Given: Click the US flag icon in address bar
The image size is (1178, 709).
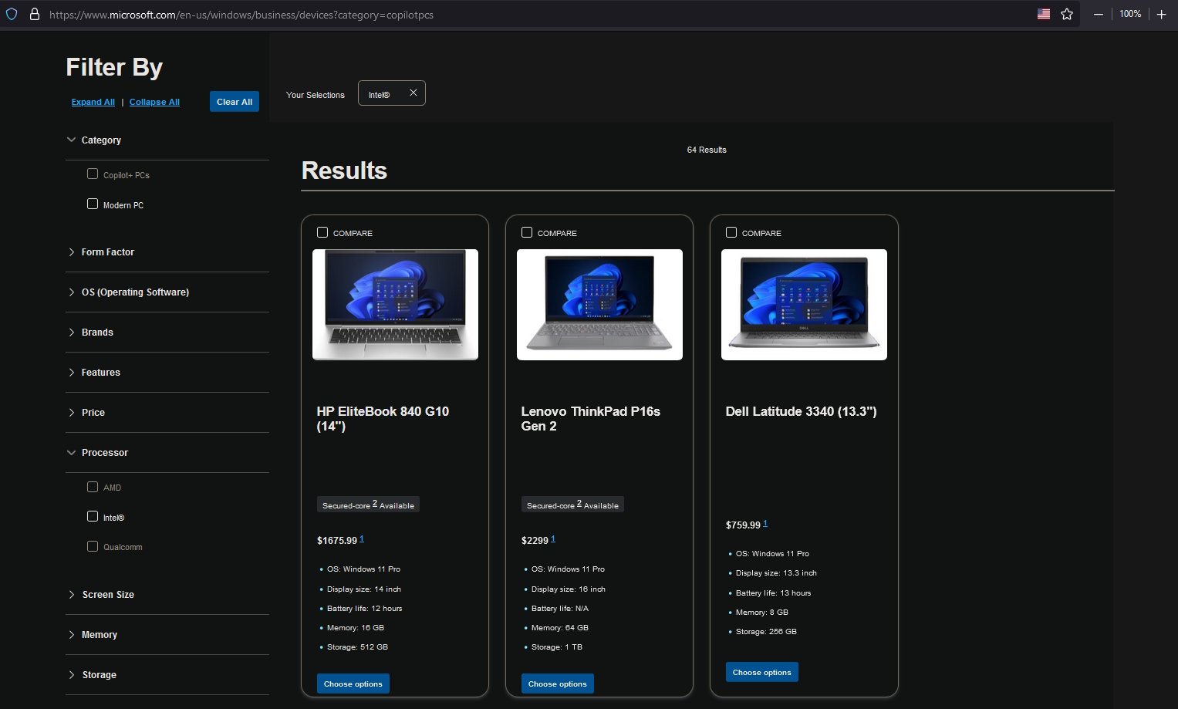Looking at the screenshot, I should point(1044,14).
